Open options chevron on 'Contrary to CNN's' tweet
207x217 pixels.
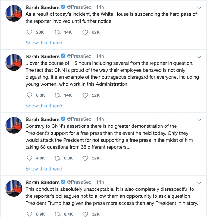[x=199, y=120]
